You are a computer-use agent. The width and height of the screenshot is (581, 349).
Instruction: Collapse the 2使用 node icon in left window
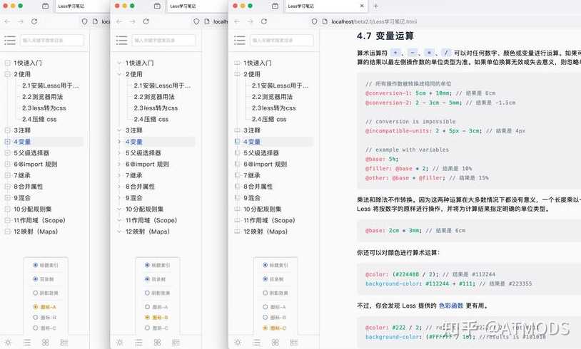7,74
